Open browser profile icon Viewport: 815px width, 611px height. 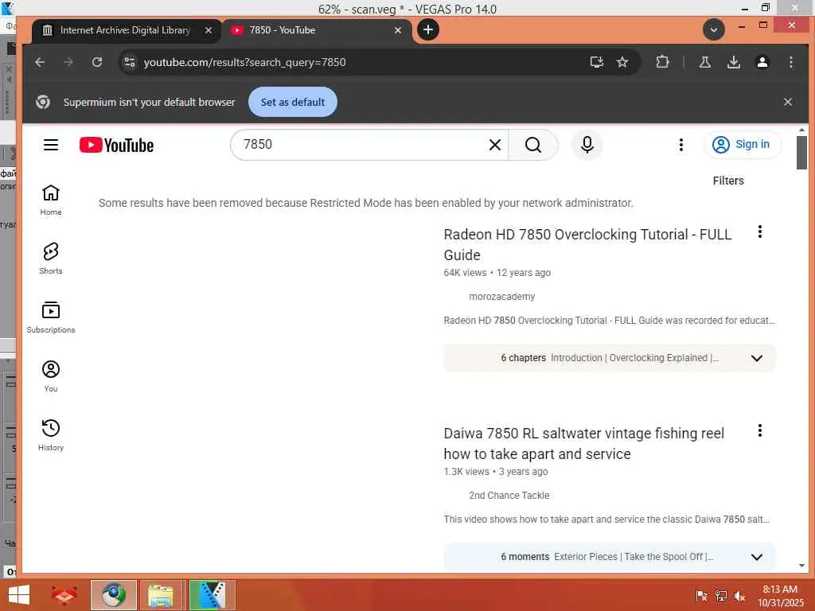(x=762, y=62)
